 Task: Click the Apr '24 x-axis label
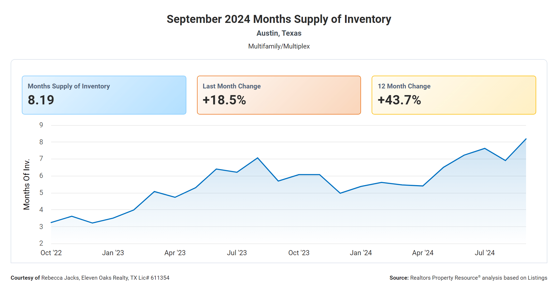pyautogui.click(x=422, y=253)
